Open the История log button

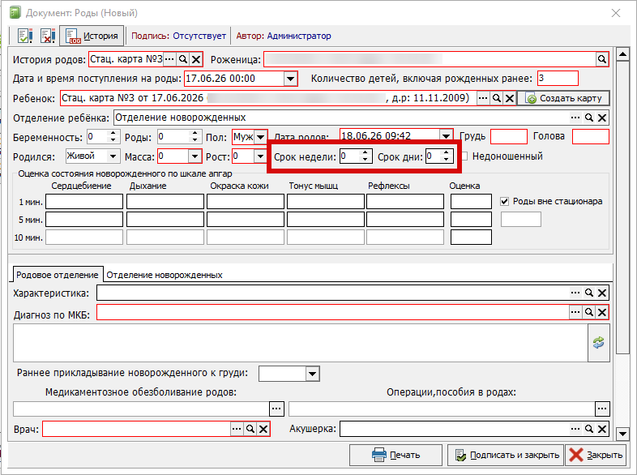92,36
